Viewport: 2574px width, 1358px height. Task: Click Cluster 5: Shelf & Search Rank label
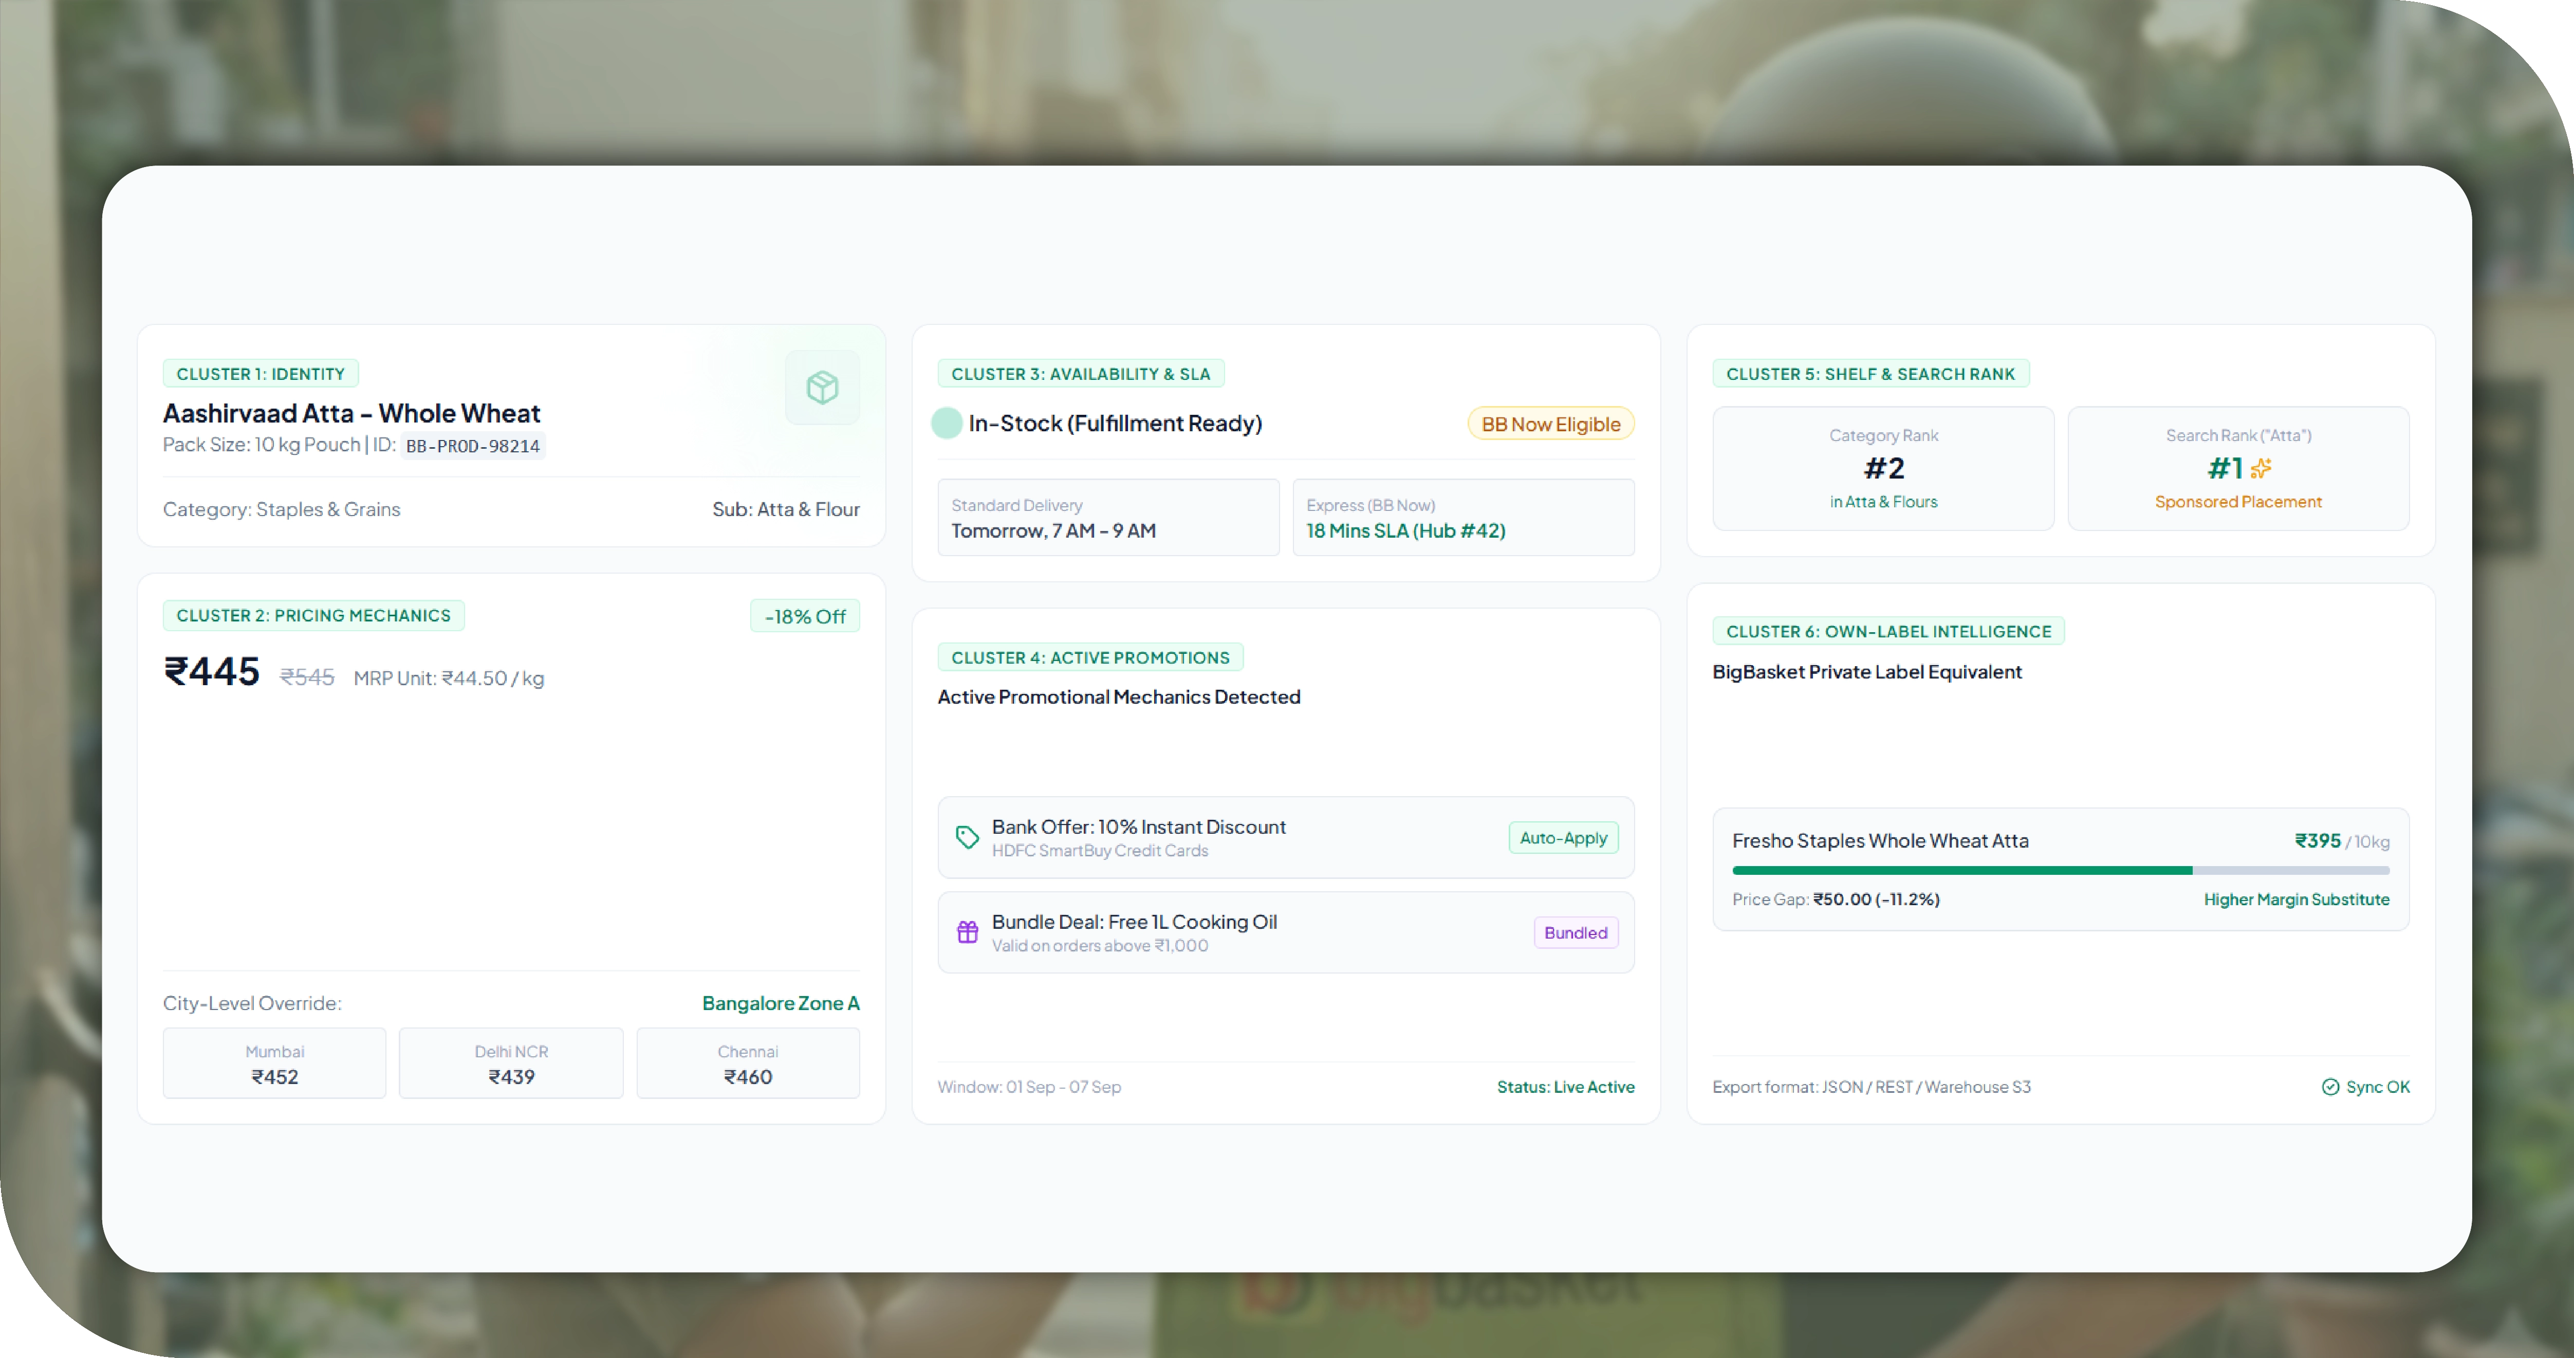click(x=1871, y=374)
